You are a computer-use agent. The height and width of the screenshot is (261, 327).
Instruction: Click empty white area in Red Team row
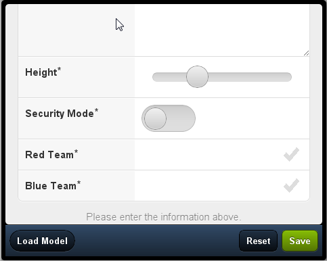point(208,155)
